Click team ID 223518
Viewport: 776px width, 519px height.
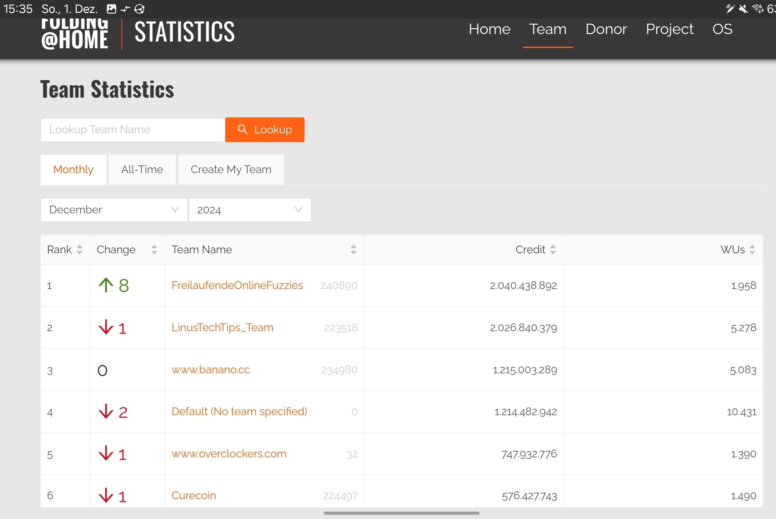coord(341,328)
